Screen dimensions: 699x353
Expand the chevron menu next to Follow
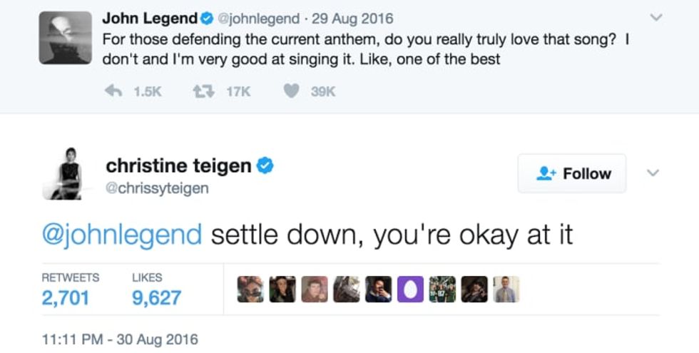(653, 173)
